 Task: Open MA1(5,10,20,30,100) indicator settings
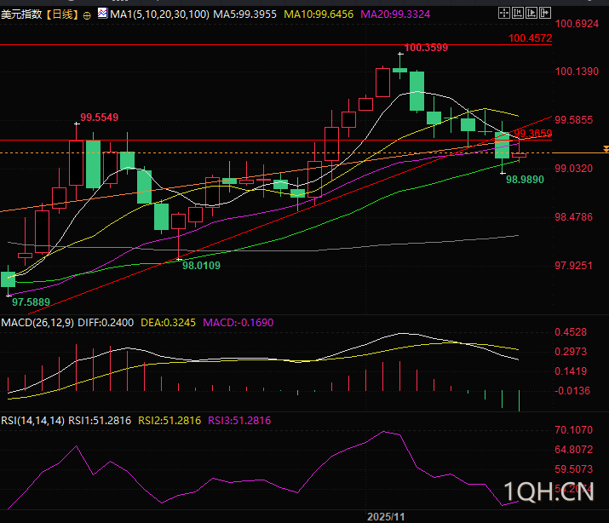159,14
